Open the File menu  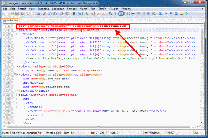pyautogui.click(x=5, y=9)
